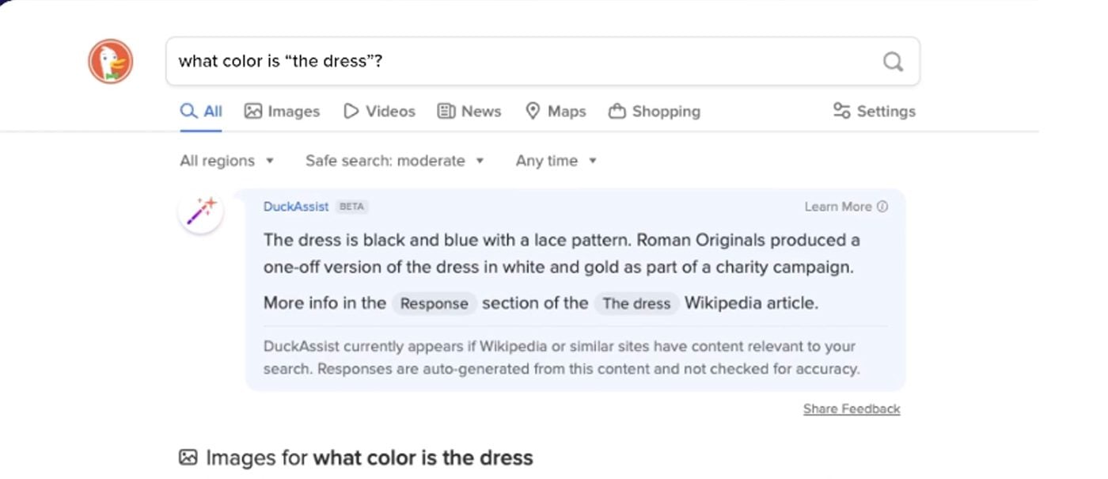The image size is (1108, 479).
Task: Open the Safe search: moderate dropdown
Action: [x=395, y=161]
